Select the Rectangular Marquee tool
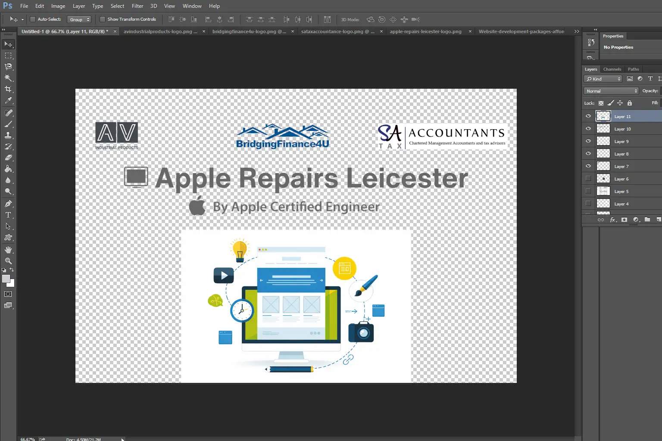 [8, 56]
